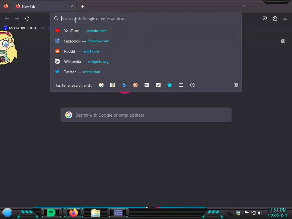This screenshot has height=219, width=292.
Task: List all tabs with chevron dropdown
Action: click(244, 6)
